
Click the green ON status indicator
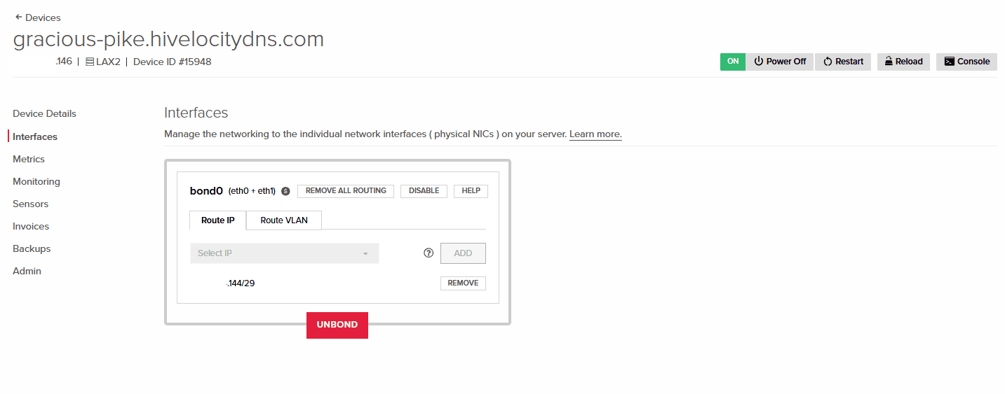[x=733, y=62]
